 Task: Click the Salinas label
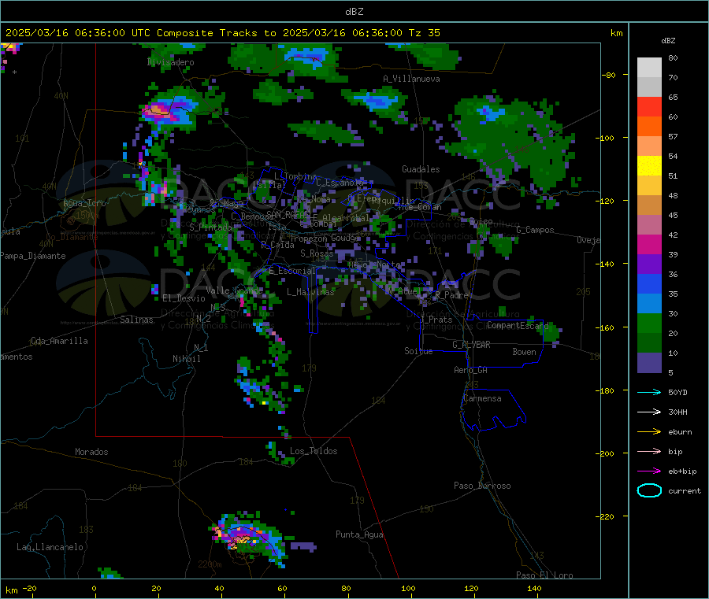point(136,320)
